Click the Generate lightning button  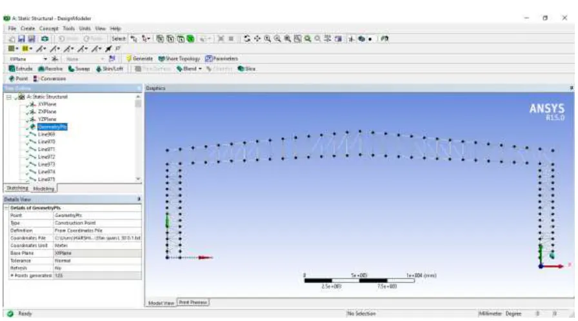pyautogui.click(x=139, y=59)
